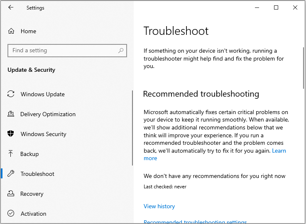Screen dimensions: 306x224
Task: Click the Windows Security shield icon
Action: pyautogui.click(x=11, y=134)
